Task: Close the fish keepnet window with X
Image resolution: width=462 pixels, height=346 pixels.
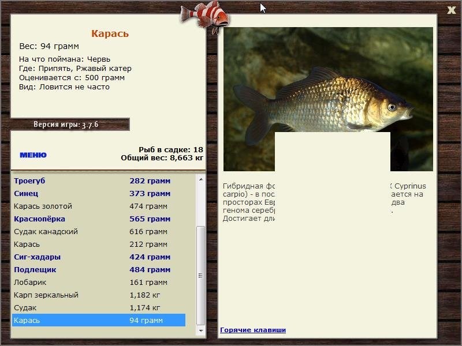Action: coord(451,10)
